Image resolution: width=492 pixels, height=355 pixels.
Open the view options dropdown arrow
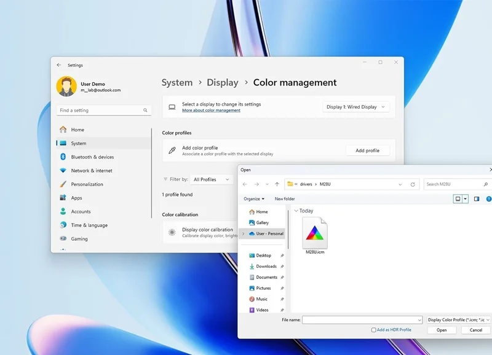465,198
